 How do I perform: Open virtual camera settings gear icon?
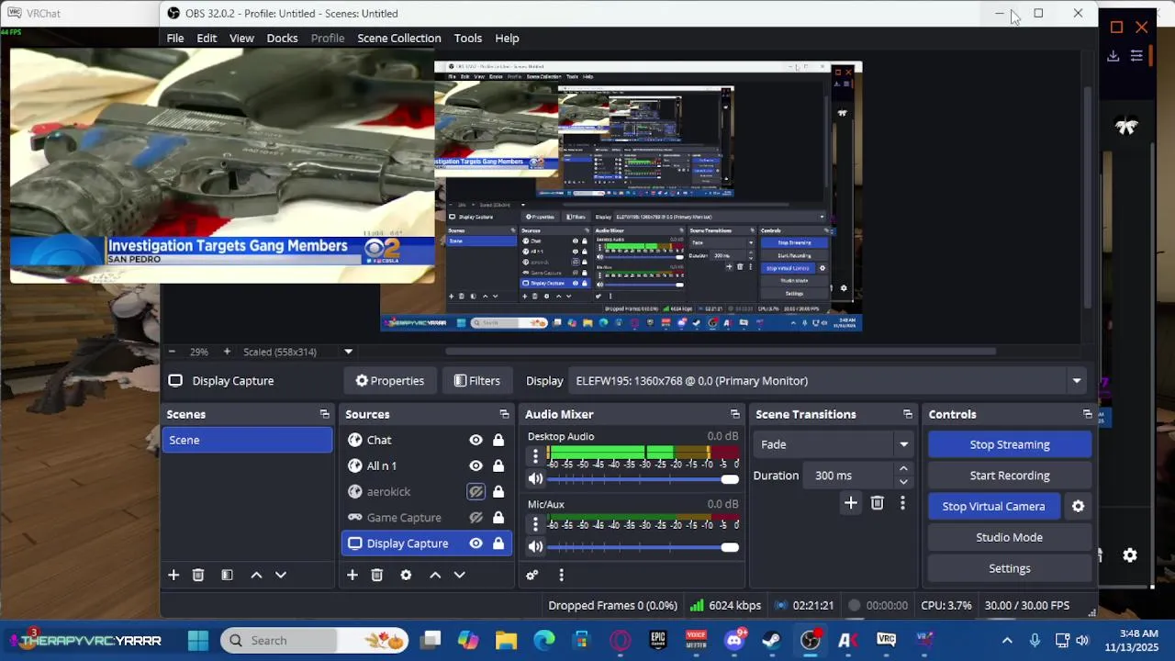[1079, 506]
